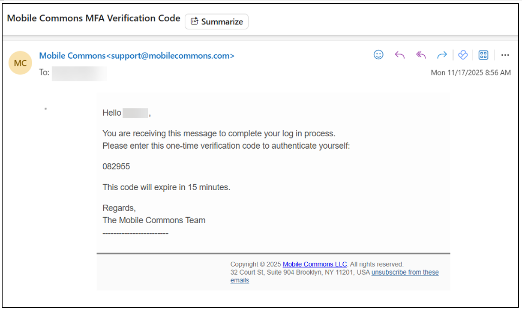522x312 pixels.
Task: Click the verification code 082955
Action: (x=116, y=167)
